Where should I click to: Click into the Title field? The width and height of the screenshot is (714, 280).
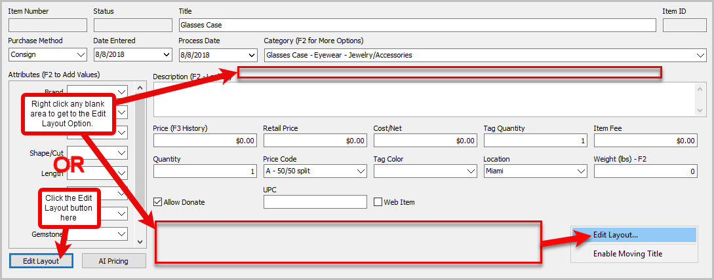417,25
